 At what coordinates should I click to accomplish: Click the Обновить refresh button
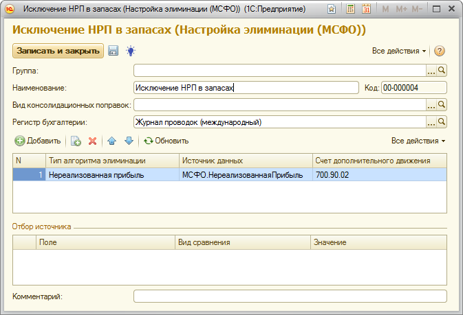pyautogui.click(x=166, y=141)
